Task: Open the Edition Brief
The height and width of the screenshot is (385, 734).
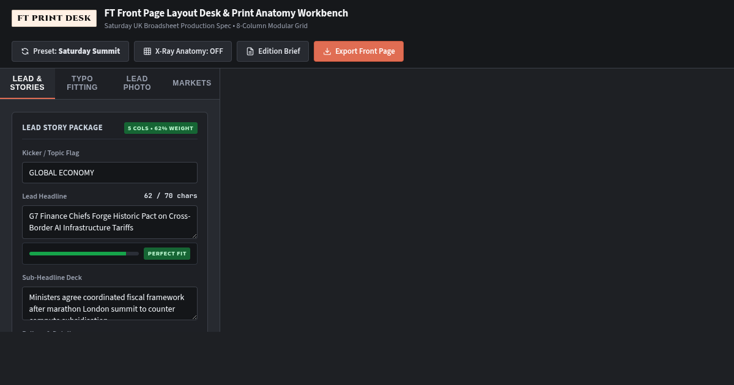Action: coord(273,51)
